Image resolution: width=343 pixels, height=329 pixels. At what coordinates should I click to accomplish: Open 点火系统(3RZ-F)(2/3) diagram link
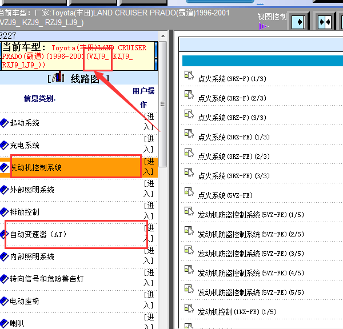[x=232, y=98]
